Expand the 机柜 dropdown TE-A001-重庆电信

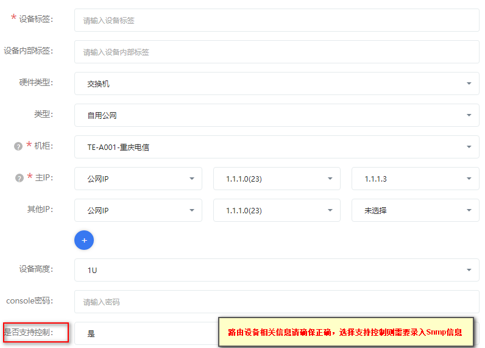(277, 147)
